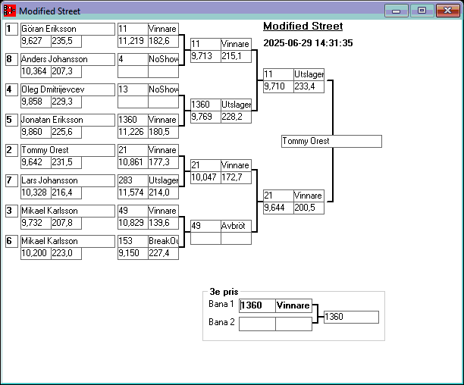Click qualifying time 10,328 cell
Screen dimensions: 464x385
point(36,192)
